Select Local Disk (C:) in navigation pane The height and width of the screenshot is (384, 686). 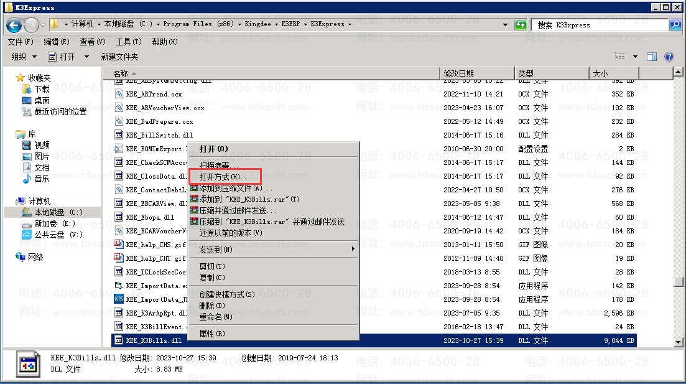(58, 212)
